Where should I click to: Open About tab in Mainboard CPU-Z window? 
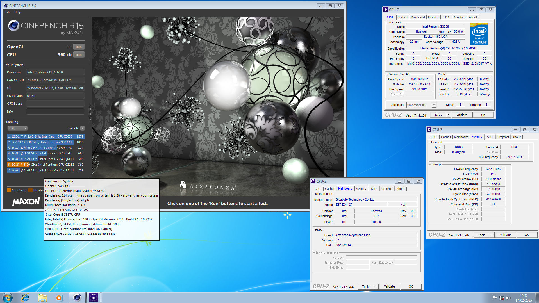pyautogui.click(x=401, y=189)
